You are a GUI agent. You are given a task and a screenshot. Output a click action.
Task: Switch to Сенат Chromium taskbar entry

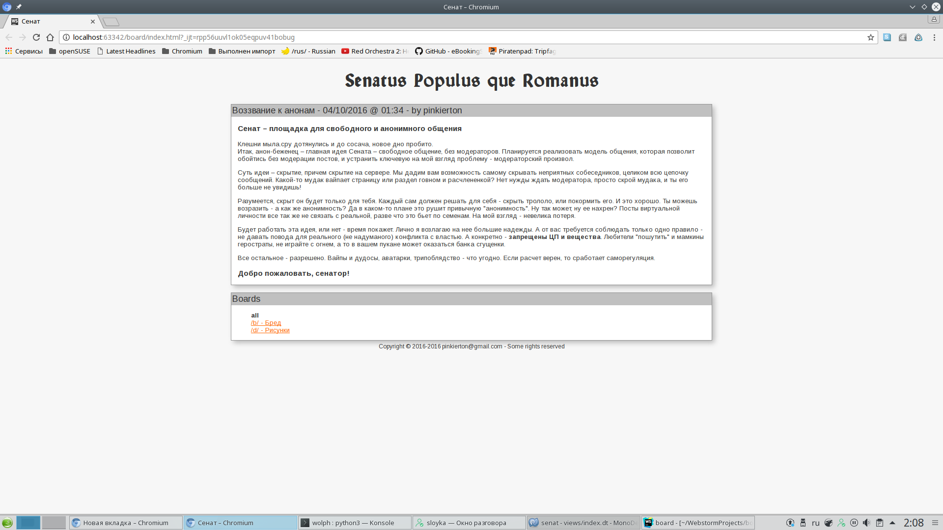coord(240,523)
